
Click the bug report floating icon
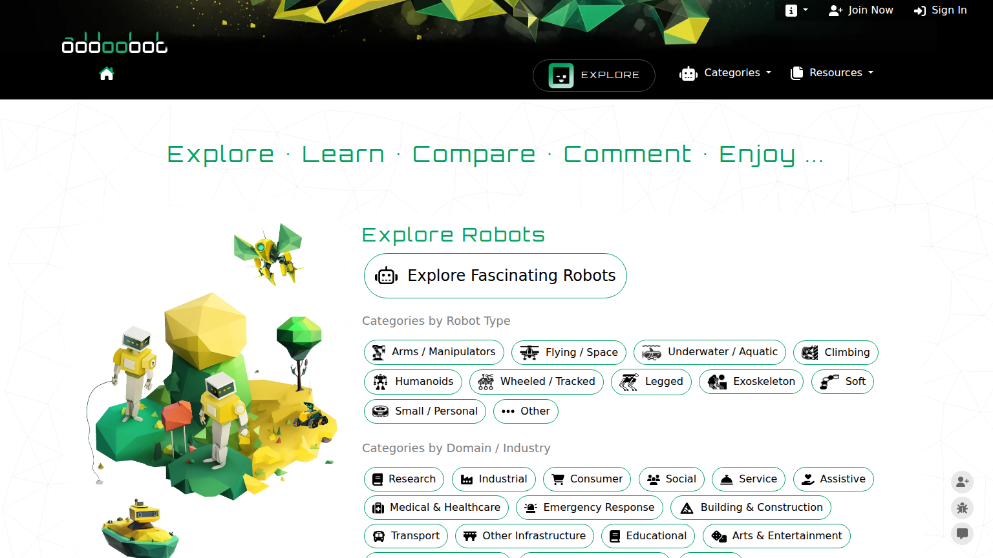pos(962,508)
